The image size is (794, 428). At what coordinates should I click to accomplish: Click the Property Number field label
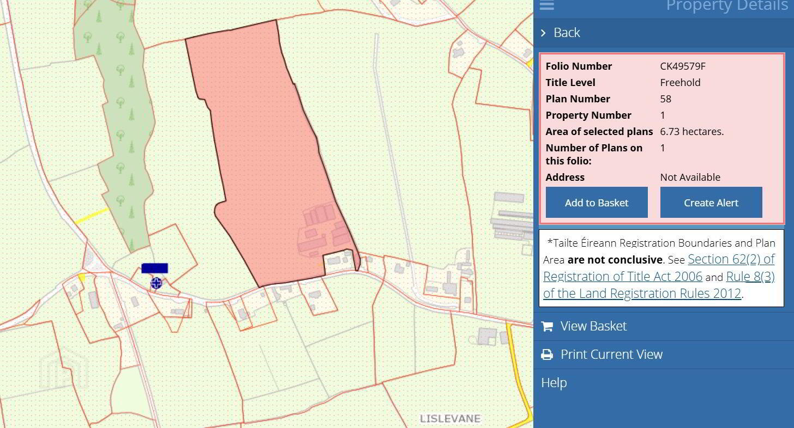[588, 115]
